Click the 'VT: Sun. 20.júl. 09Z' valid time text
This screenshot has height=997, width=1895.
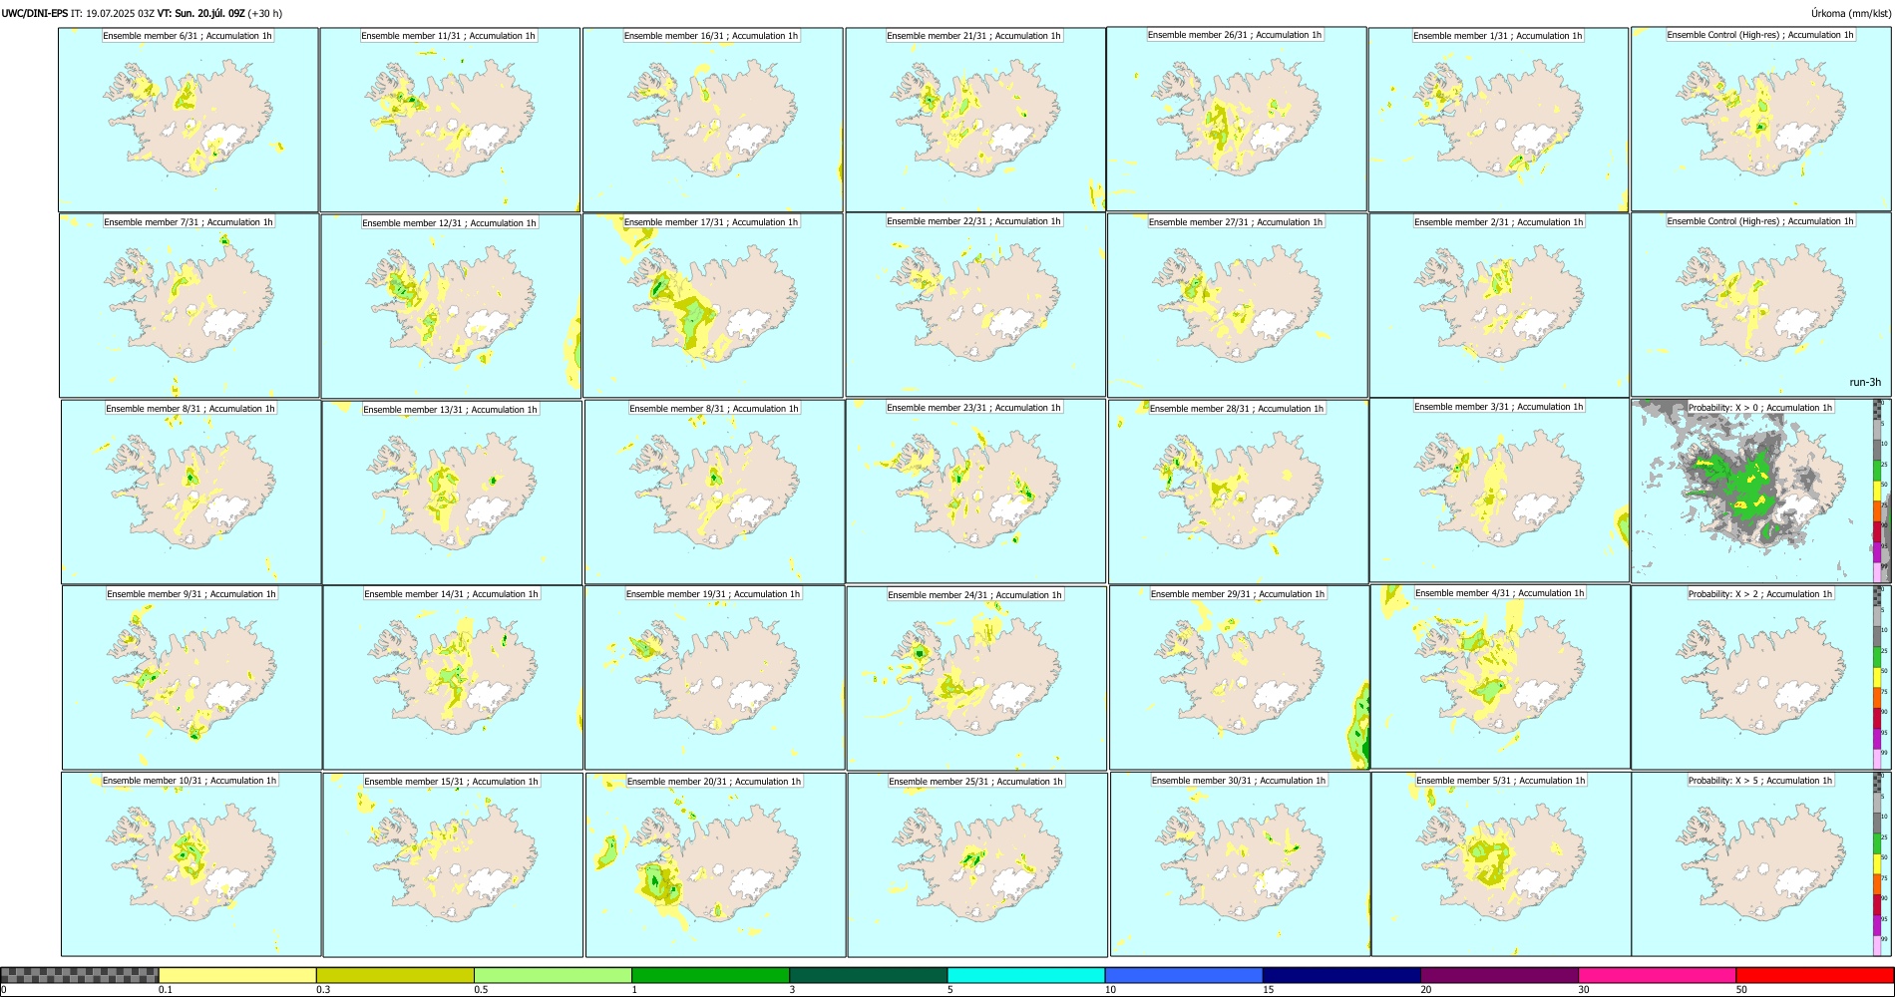(x=200, y=14)
